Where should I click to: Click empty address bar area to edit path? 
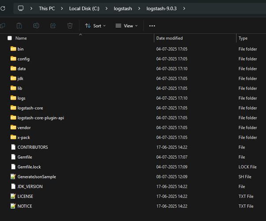point(227,8)
